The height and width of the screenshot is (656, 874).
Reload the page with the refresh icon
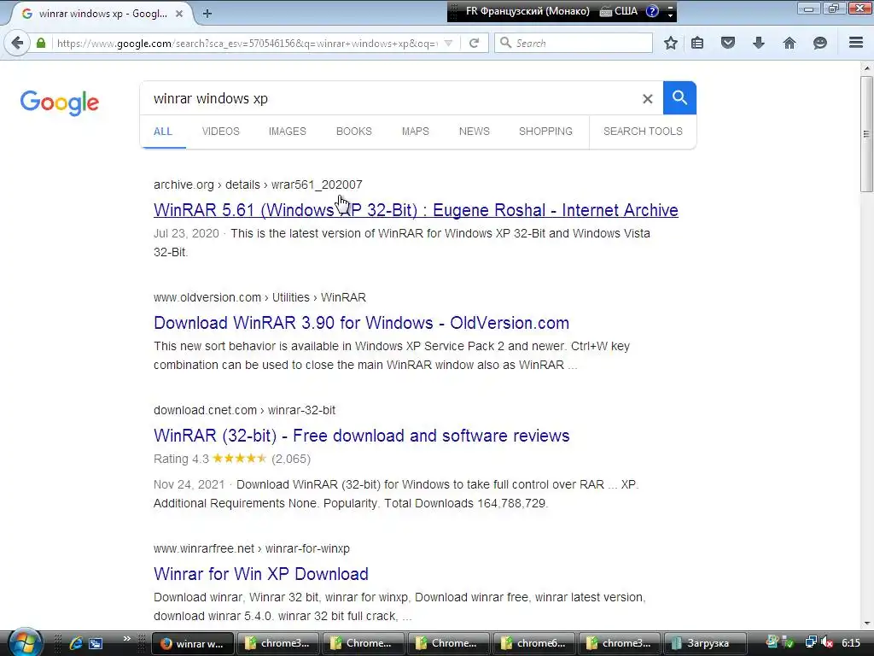475,43
